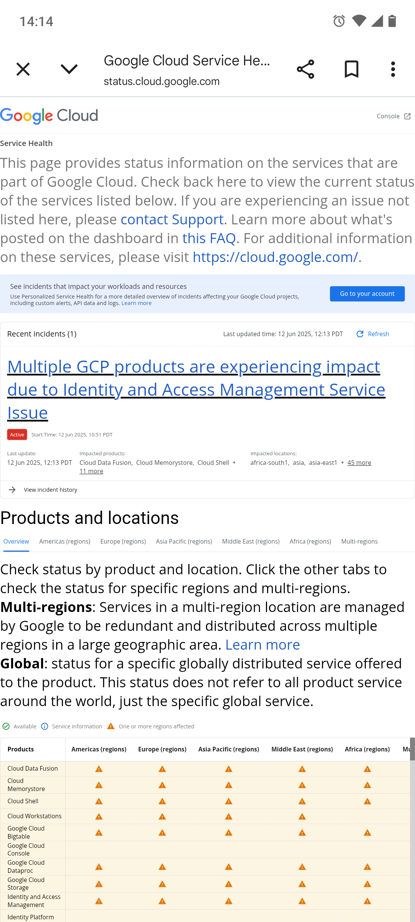Visit the https://cloud.google.com/ link
The width and height of the screenshot is (415, 922).
tap(275, 257)
